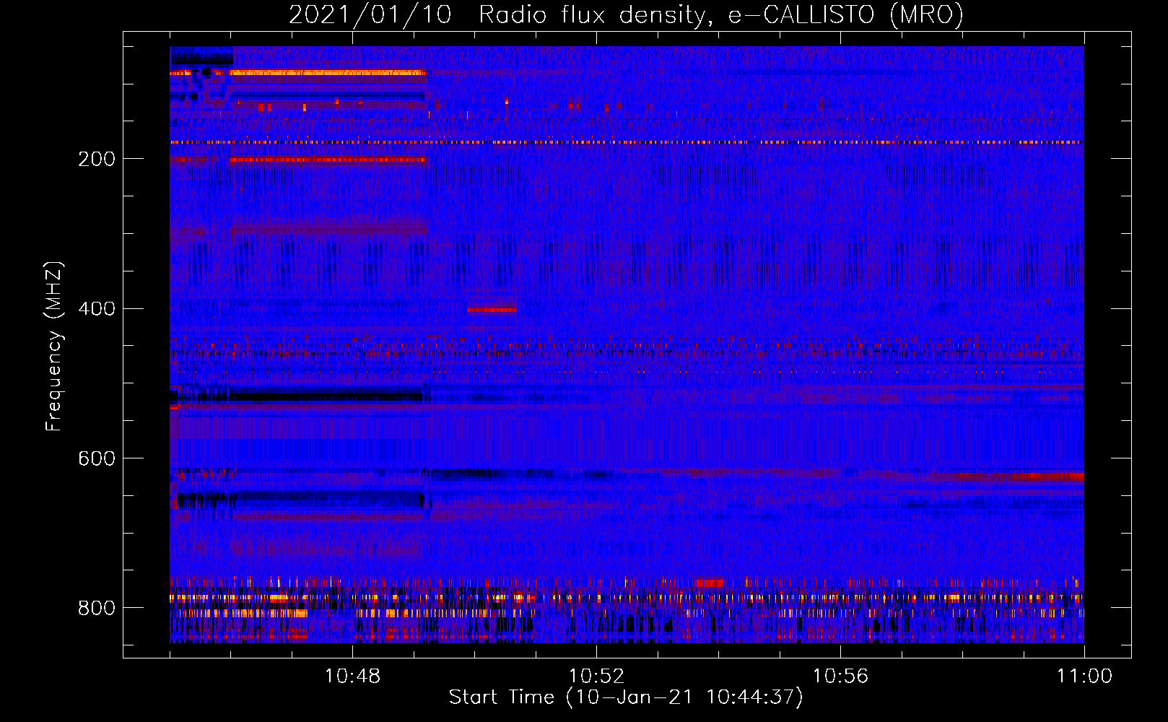This screenshot has height=722, width=1168.
Task: Click the '10:52' time tick label
Action: (x=596, y=677)
